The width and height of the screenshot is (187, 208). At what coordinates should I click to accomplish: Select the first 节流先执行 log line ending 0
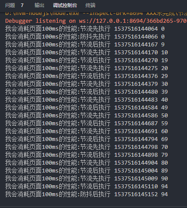85,29
